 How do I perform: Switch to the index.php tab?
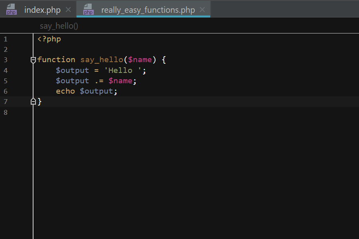click(42, 10)
